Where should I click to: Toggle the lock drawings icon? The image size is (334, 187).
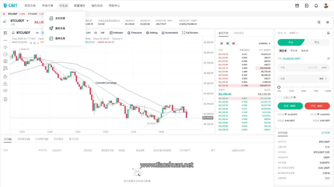(5, 83)
